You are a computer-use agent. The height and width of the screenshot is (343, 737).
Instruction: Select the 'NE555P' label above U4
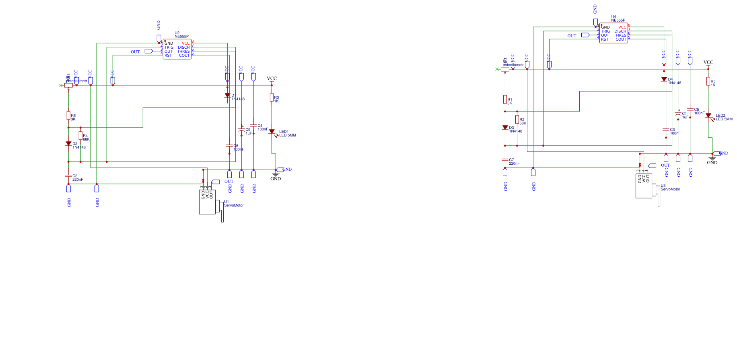618,21
